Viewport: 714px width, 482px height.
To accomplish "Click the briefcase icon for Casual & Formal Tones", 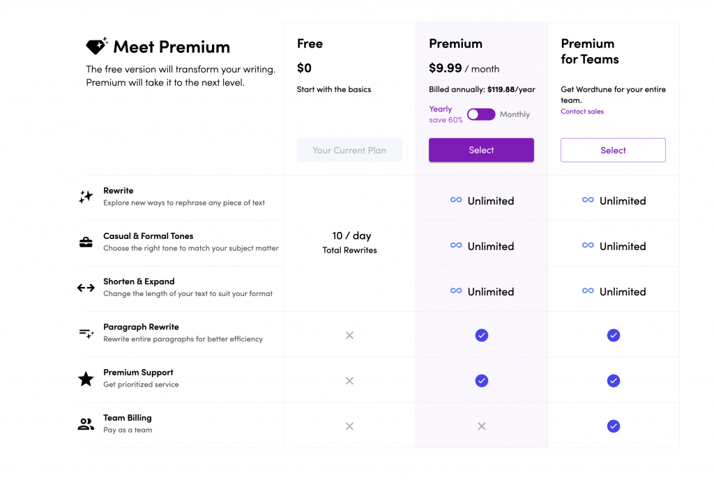I will [x=86, y=242].
